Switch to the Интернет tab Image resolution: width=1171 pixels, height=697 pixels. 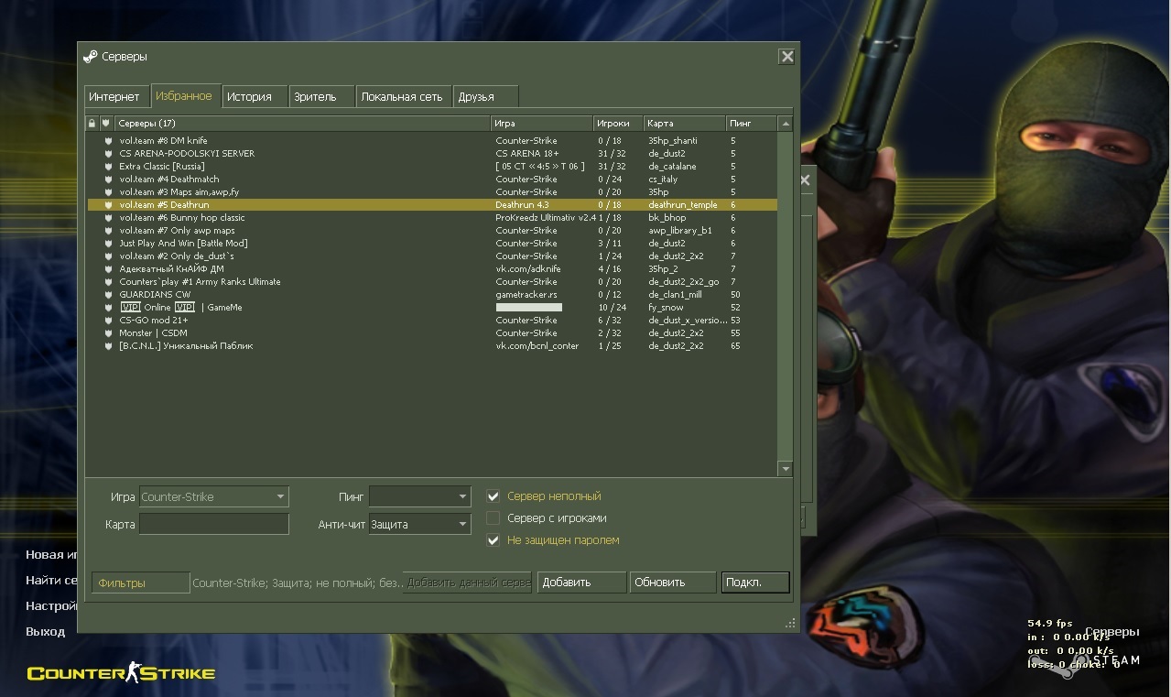coord(114,96)
